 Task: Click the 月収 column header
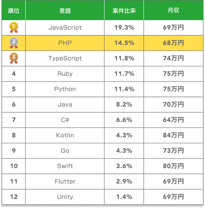173,11
